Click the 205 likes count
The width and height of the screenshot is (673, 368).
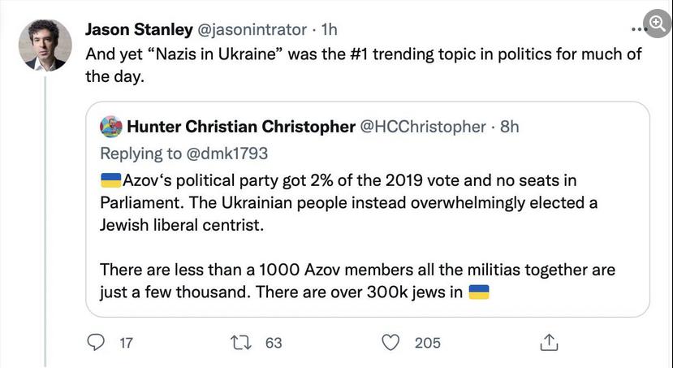point(428,343)
